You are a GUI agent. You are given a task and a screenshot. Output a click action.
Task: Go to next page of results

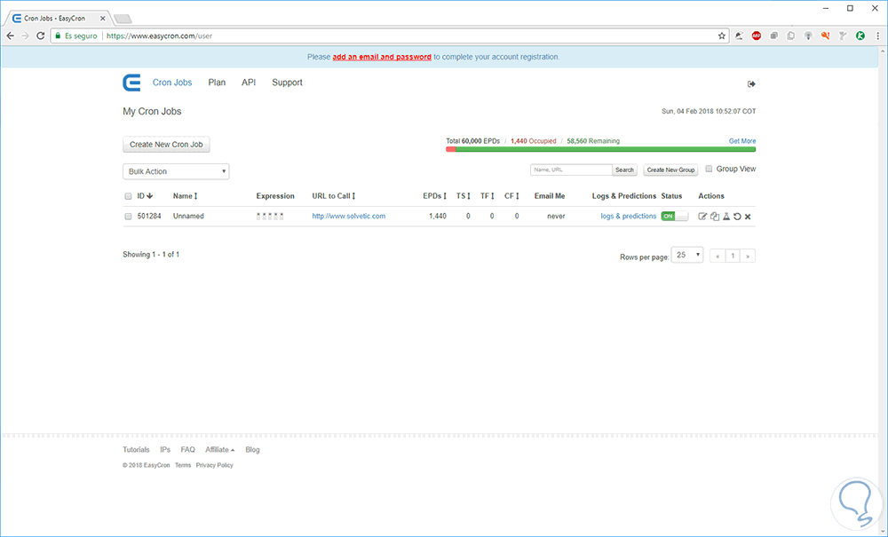[x=748, y=256]
